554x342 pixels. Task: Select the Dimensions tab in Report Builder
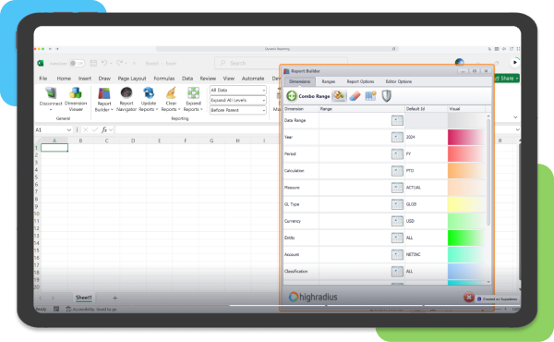(x=299, y=81)
